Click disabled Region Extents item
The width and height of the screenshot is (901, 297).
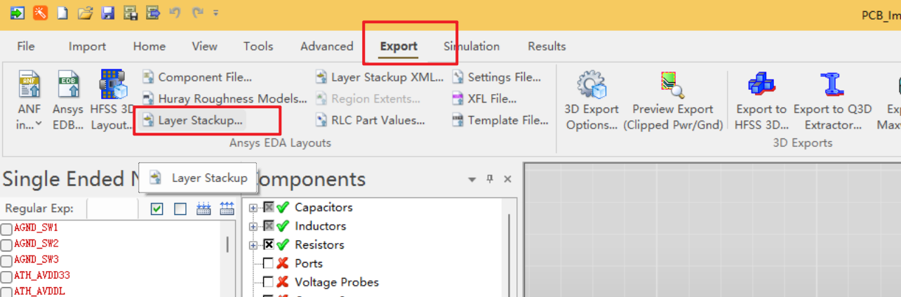[x=368, y=99]
